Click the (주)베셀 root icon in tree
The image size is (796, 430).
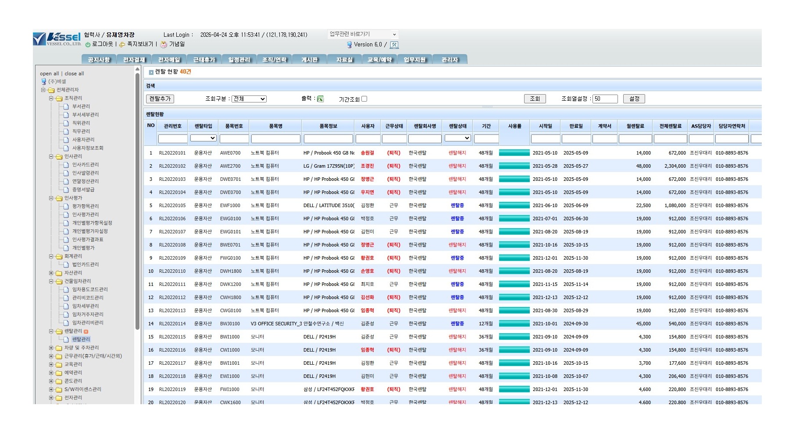(x=43, y=81)
